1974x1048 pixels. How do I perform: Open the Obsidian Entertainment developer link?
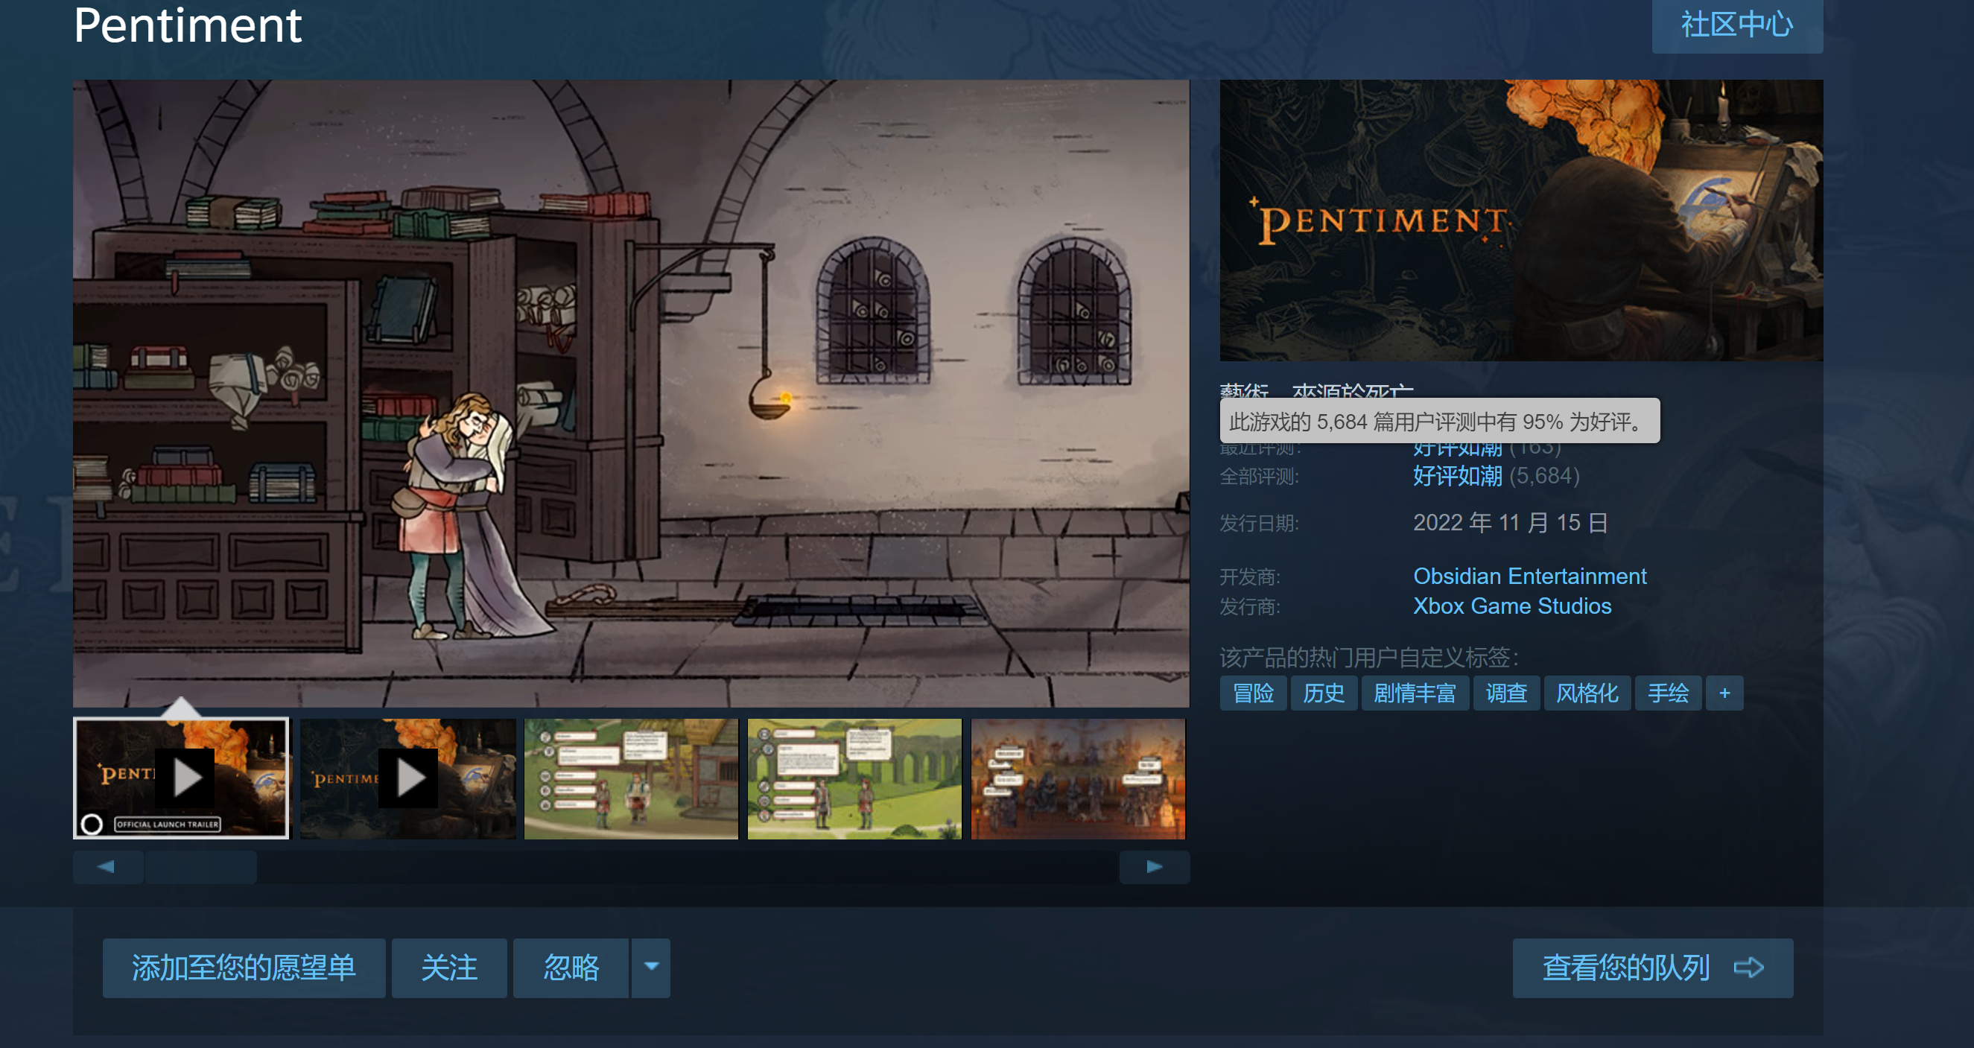1529,576
